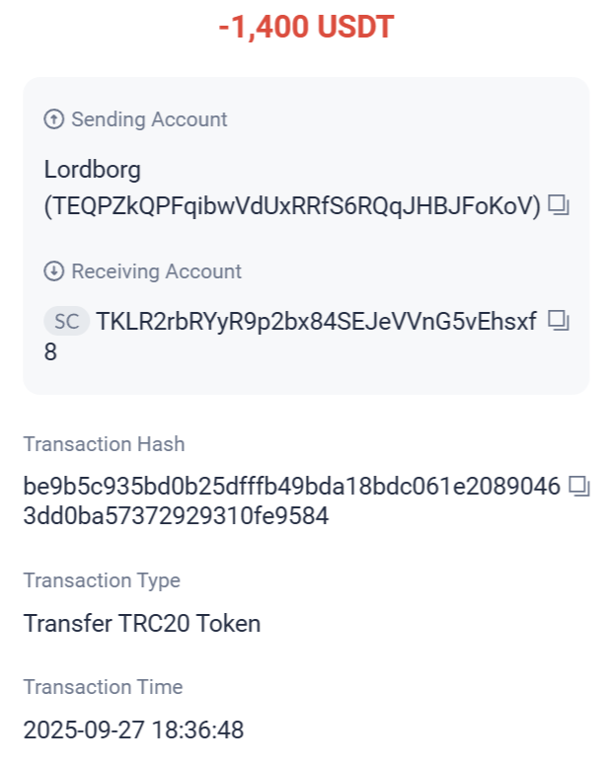Image resolution: width=609 pixels, height=768 pixels.
Task: Click the SC smart contract badge
Action: pos(66,321)
